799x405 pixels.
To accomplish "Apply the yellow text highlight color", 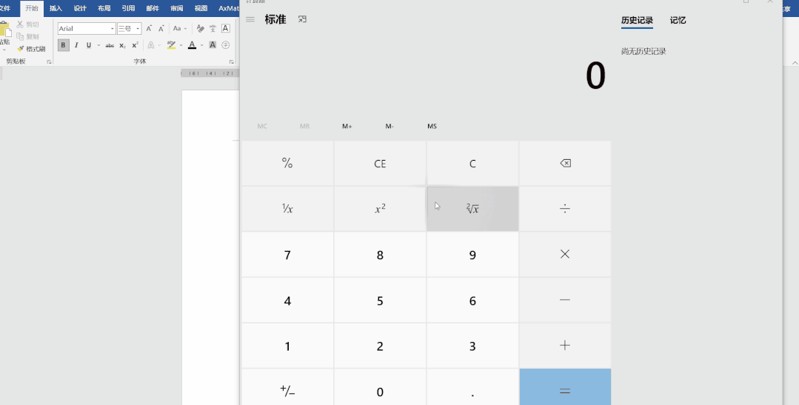I will click(x=171, y=45).
